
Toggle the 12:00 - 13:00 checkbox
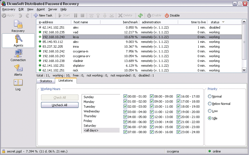coord(152,117)
